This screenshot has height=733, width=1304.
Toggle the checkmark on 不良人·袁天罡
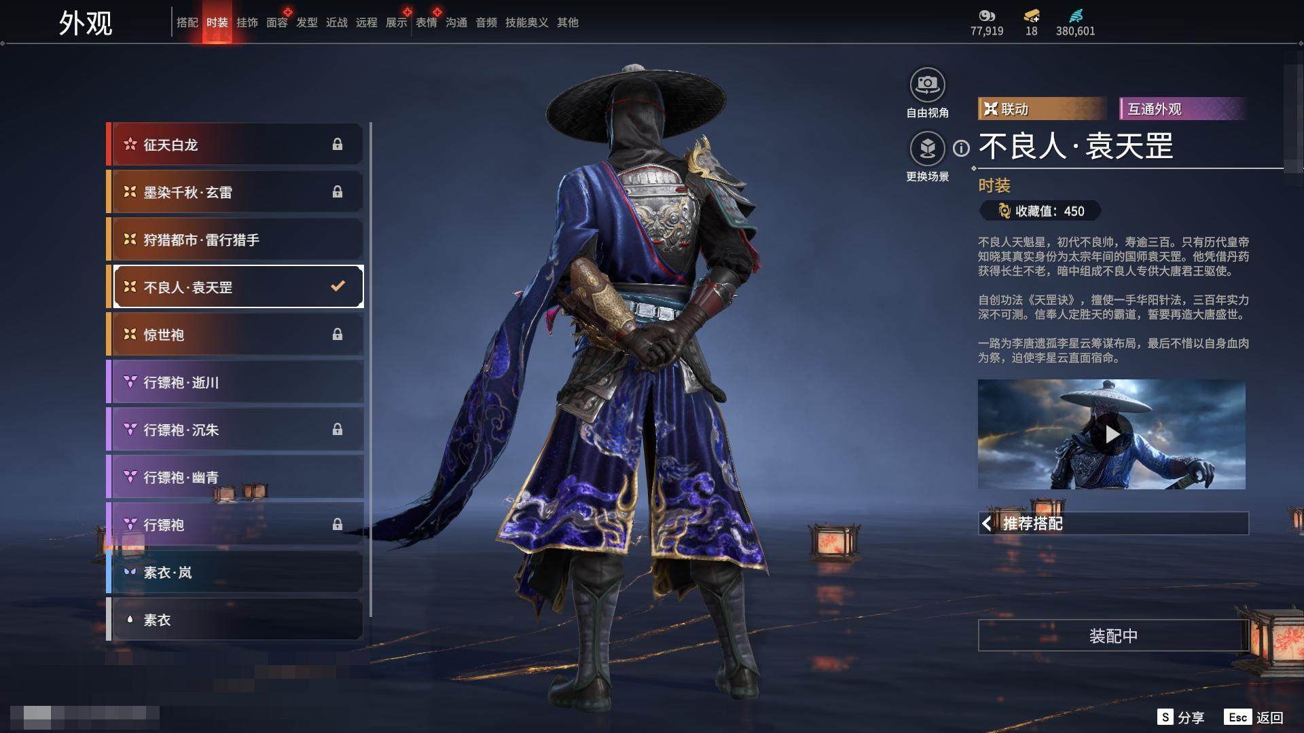point(338,286)
